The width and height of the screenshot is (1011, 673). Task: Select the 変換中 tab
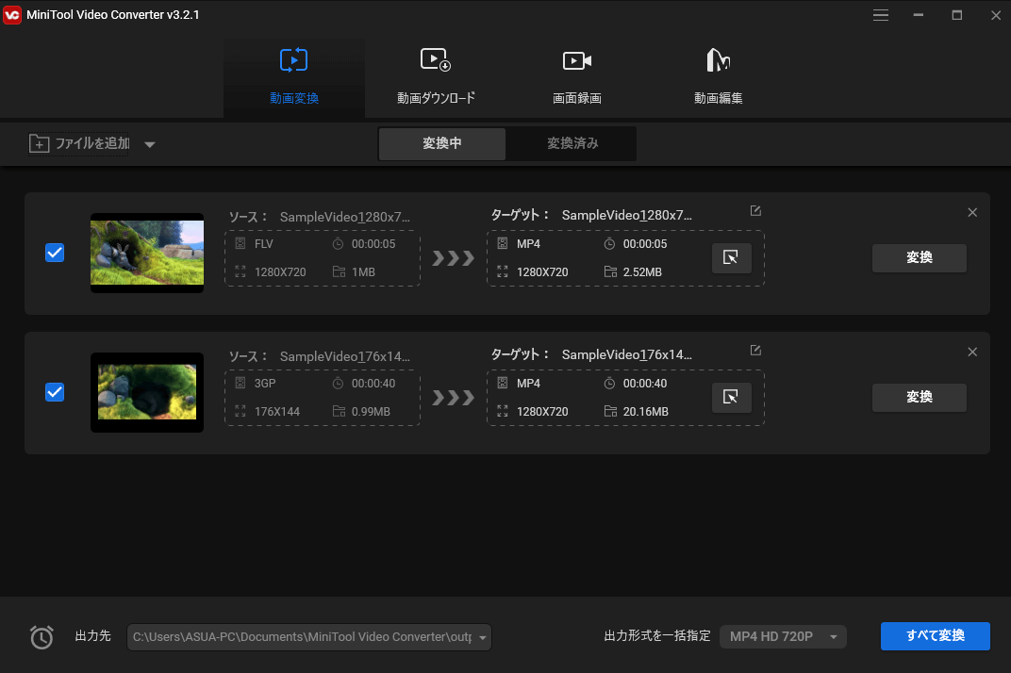point(441,143)
